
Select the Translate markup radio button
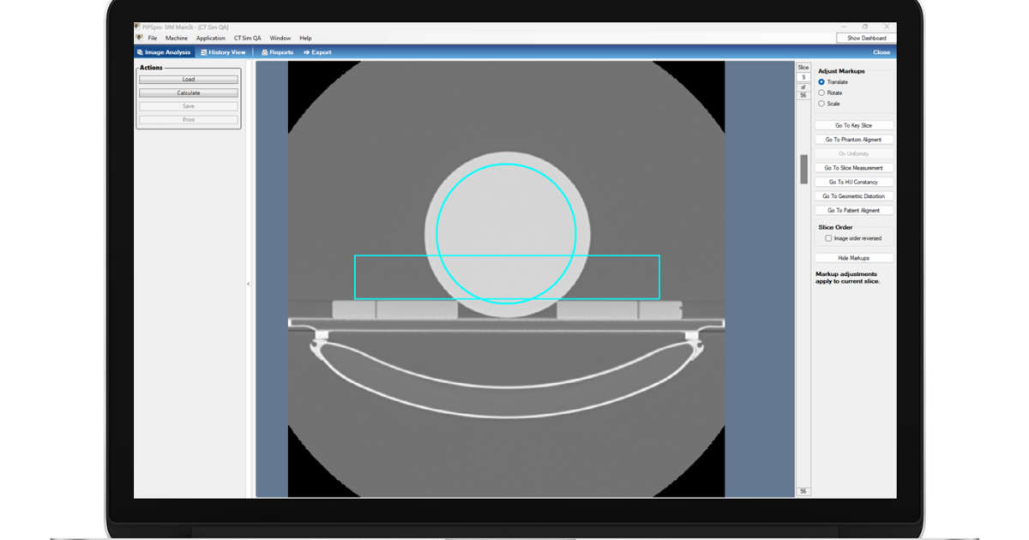point(822,81)
